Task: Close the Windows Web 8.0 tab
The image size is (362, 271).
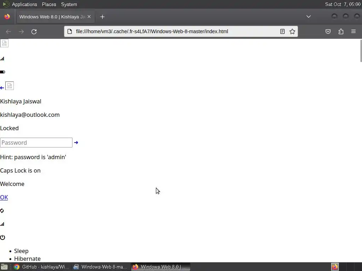Action: point(89,17)
